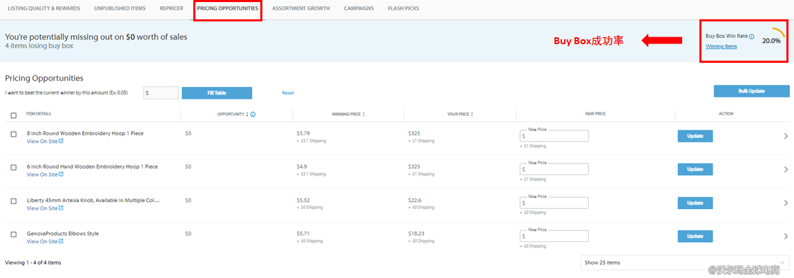Open the Campaigns tab

click(x=358, y=8)
